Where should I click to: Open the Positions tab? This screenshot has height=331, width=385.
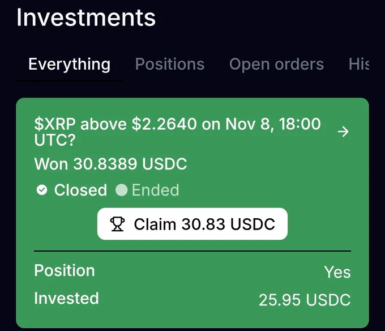169,64
